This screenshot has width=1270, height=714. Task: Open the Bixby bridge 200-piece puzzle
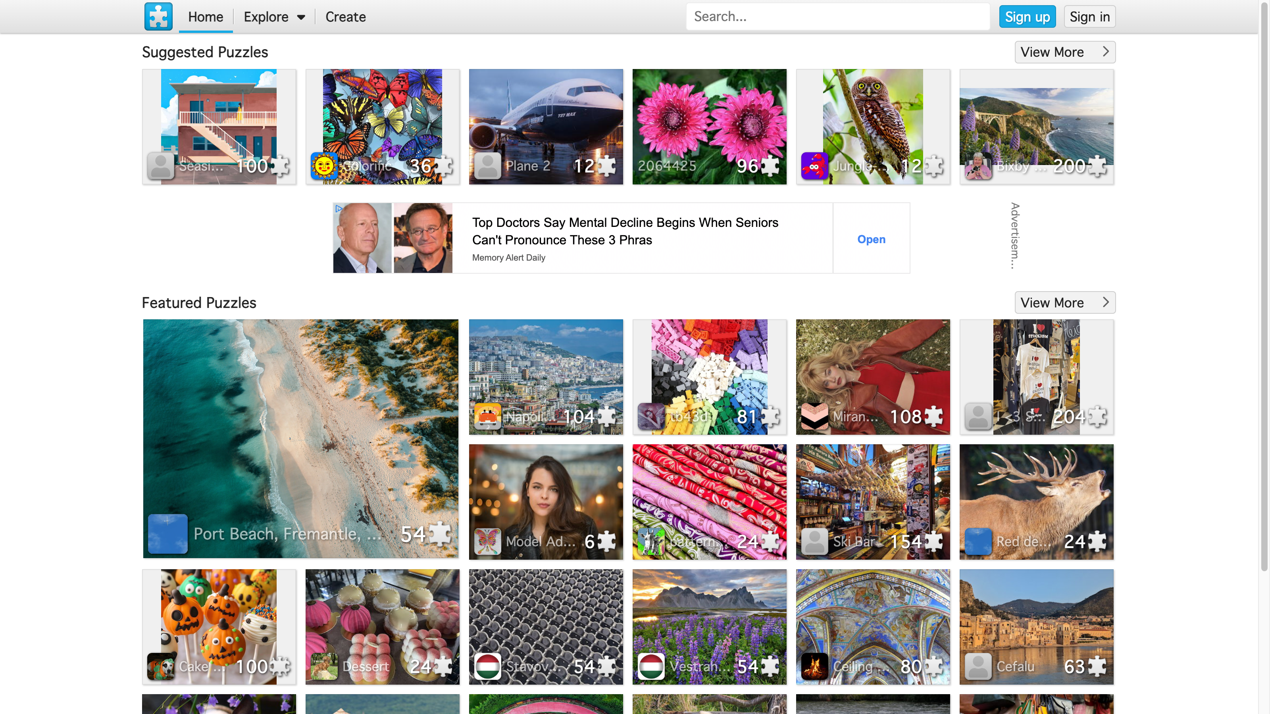(1036, 127)
